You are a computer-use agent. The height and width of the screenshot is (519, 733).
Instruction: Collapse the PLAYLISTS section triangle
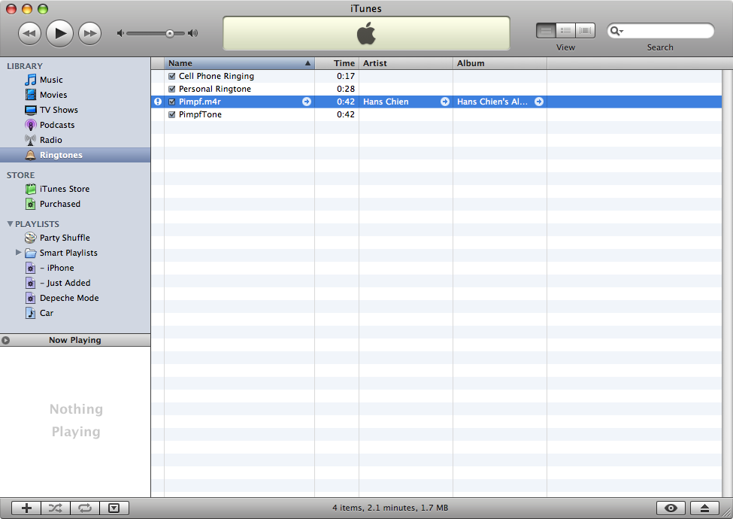click(x=10, y=224)
